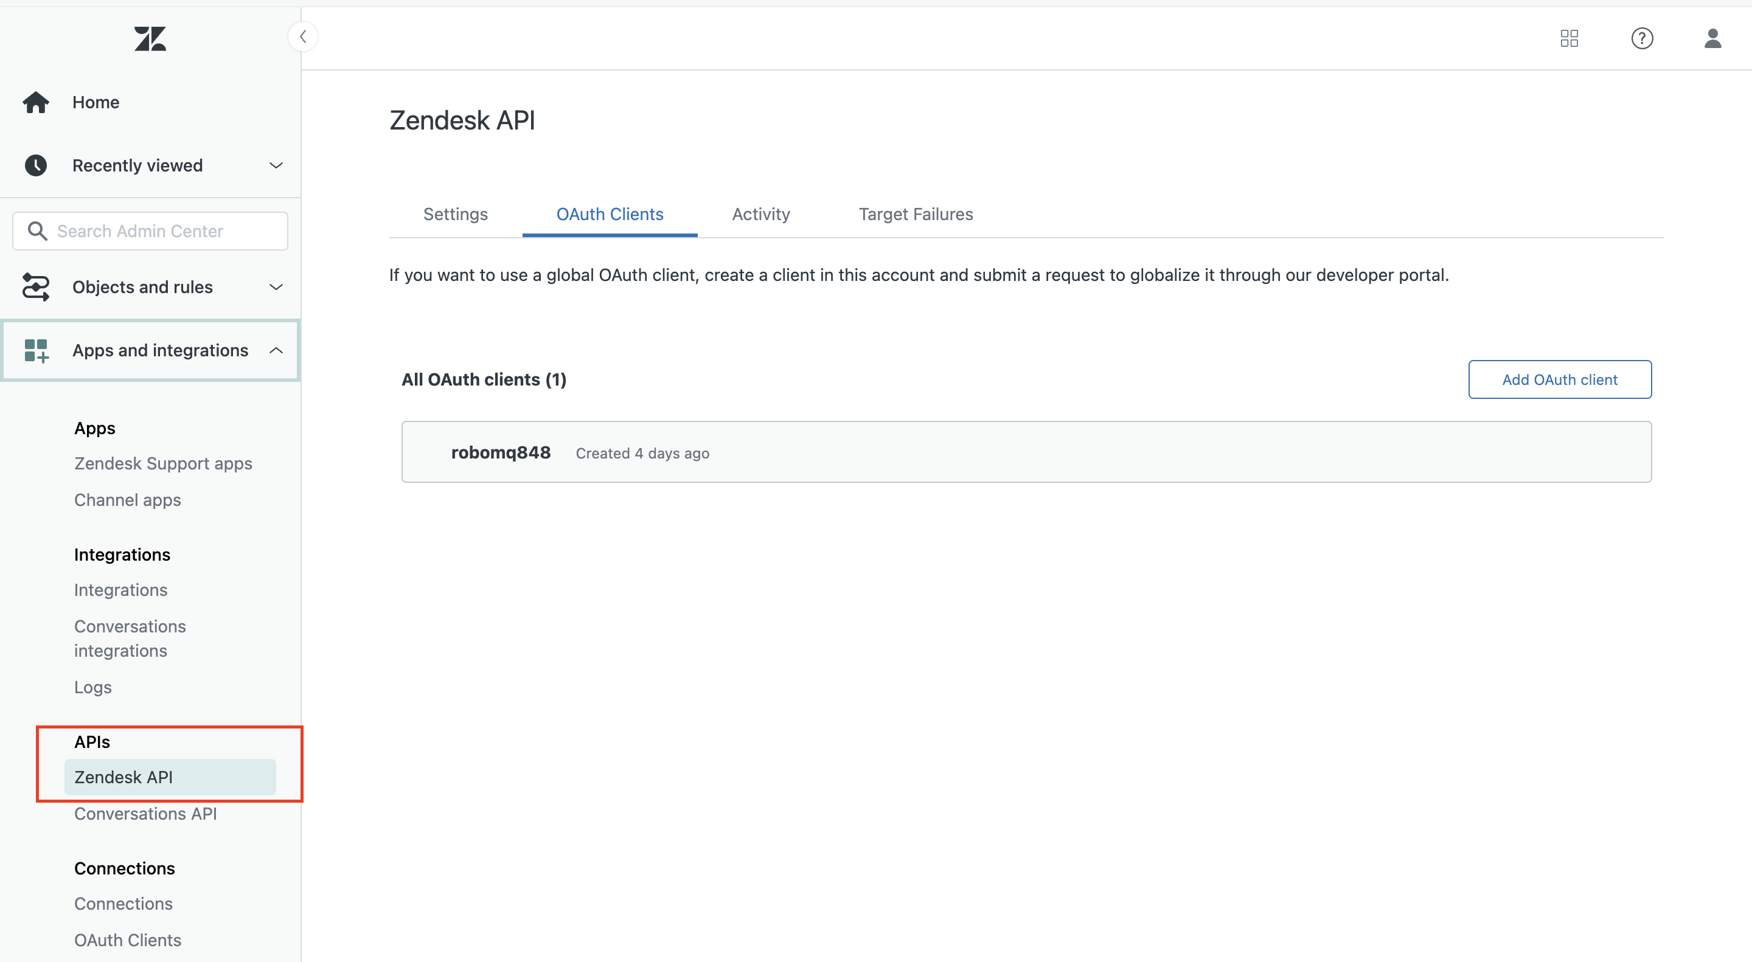Click the Connections section heading
The image size is (1752, 962).
coord(125,868)
